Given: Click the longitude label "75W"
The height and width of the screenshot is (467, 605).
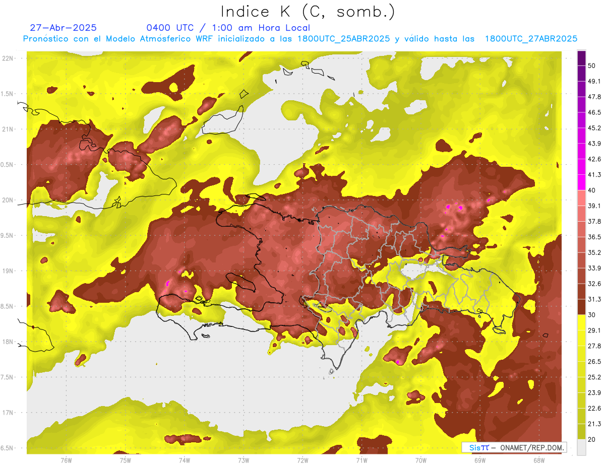Looking at the screenshot, I should click(x=125, y=460).
